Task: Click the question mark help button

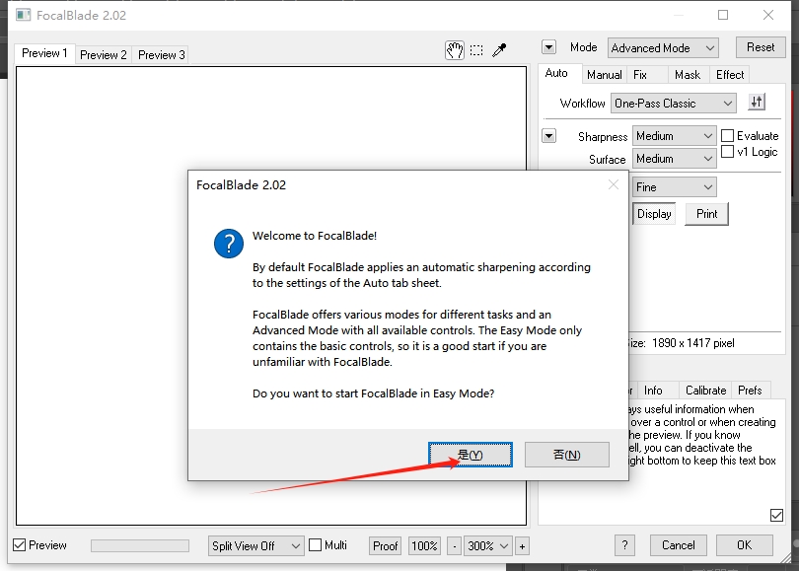Action: [x=624, y=545]
